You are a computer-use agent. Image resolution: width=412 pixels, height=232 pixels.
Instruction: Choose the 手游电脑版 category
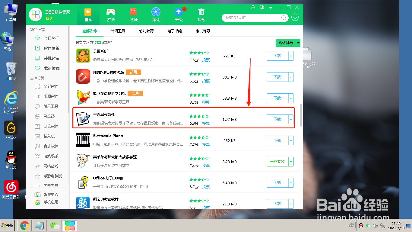pyautogui.click(x=48, y=176)
